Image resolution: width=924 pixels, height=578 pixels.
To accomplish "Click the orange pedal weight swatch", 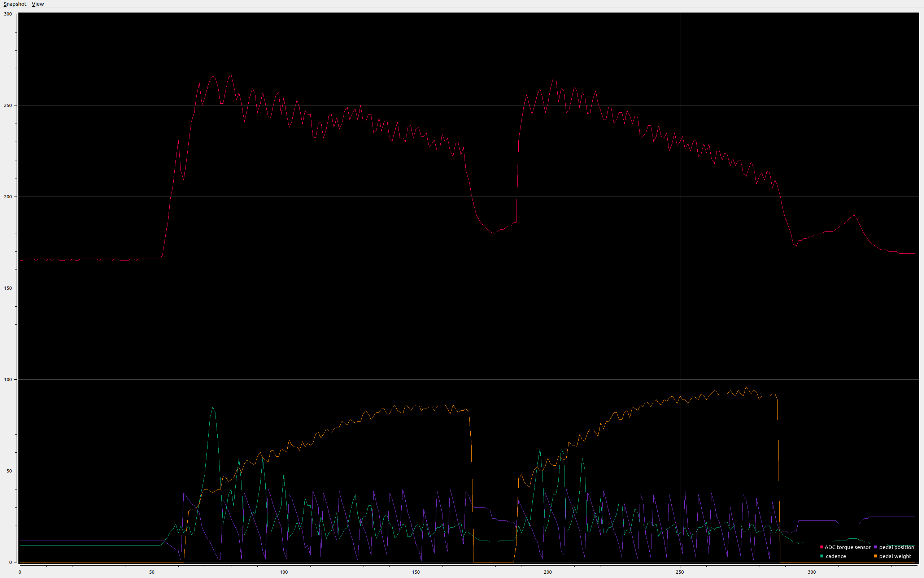I will click(875, 556).
